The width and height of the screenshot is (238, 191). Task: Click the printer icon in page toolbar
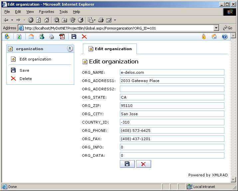[x=52, y=37]
